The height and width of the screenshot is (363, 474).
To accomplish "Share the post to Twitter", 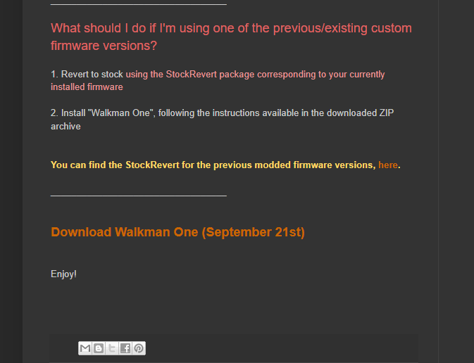I will click(x=112, y=348).
